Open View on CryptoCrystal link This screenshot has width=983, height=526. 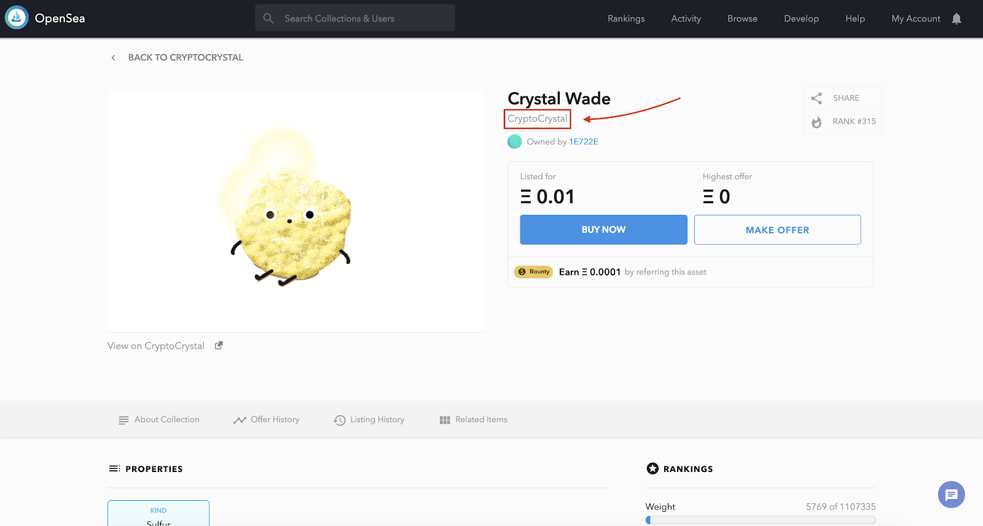click(x=156, y=346)
